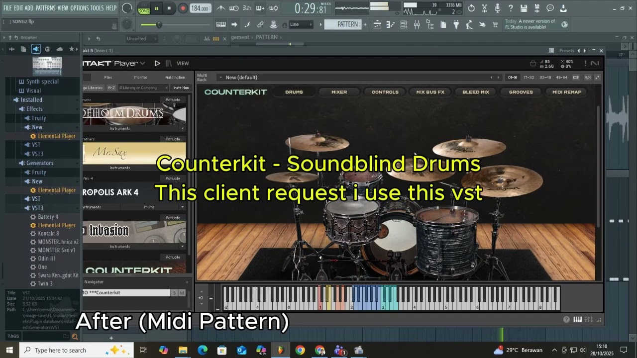The width and height of the screenshot is (637, 358).
Task: Toggle loop recording icon
Action: [274, 8]
